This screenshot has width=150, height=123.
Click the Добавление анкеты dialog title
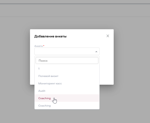50,36
